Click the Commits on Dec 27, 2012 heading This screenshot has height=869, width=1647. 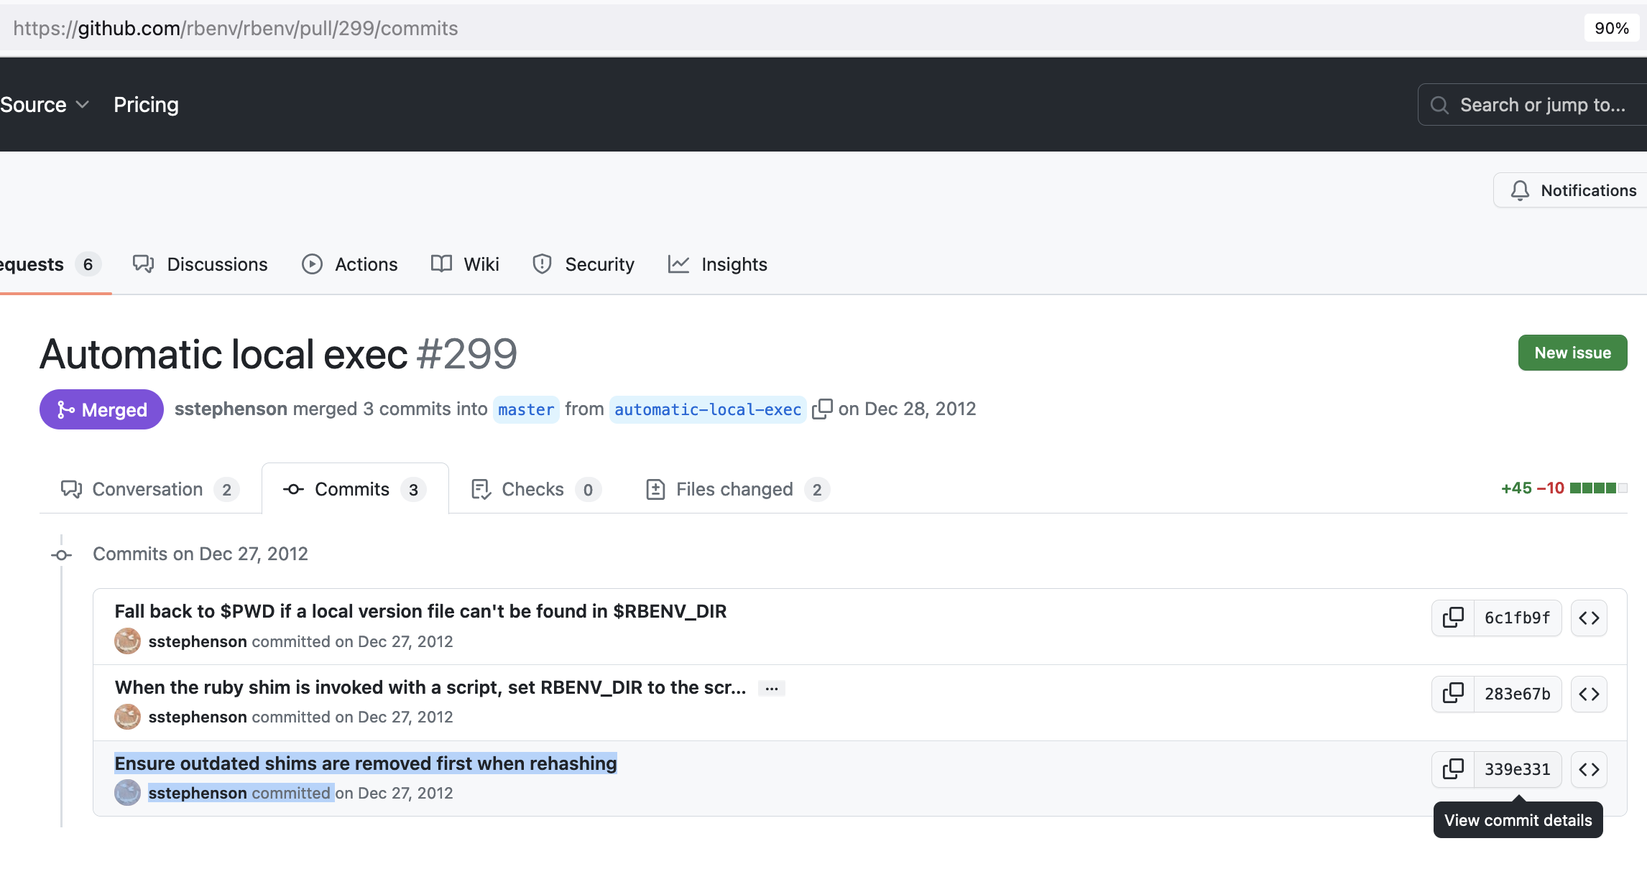pos(200,554)
